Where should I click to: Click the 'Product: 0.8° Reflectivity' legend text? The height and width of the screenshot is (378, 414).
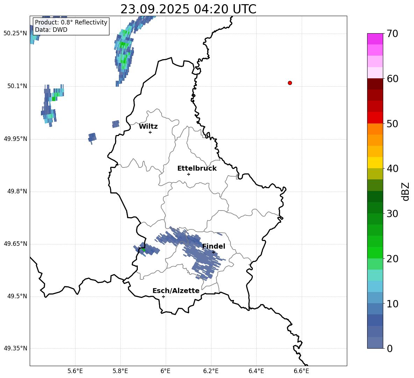(x=71, y=22)
